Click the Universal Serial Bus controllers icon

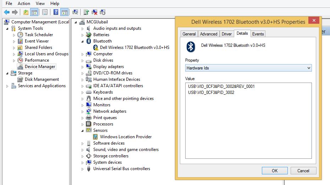pos(89,169)
